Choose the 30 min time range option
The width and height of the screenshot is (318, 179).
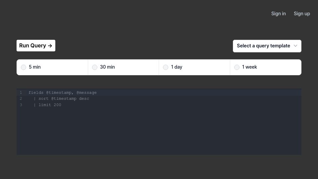[95, 67]
